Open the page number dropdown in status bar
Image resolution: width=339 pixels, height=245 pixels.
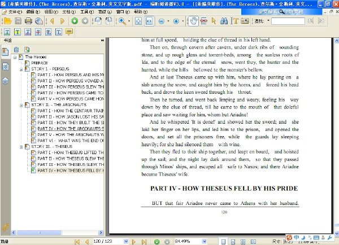pos(126,241)
